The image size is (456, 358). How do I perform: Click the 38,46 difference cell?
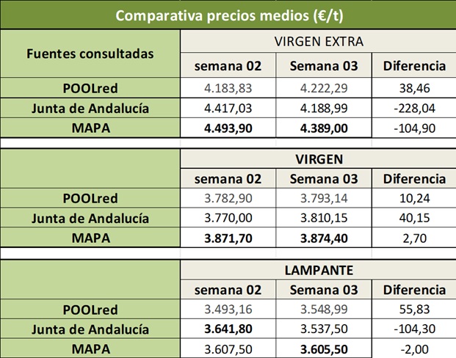[x=414, y=89]
